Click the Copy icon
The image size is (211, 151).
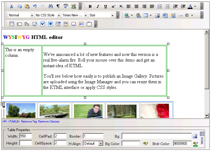pyautogui.click(x=19, y=6)
